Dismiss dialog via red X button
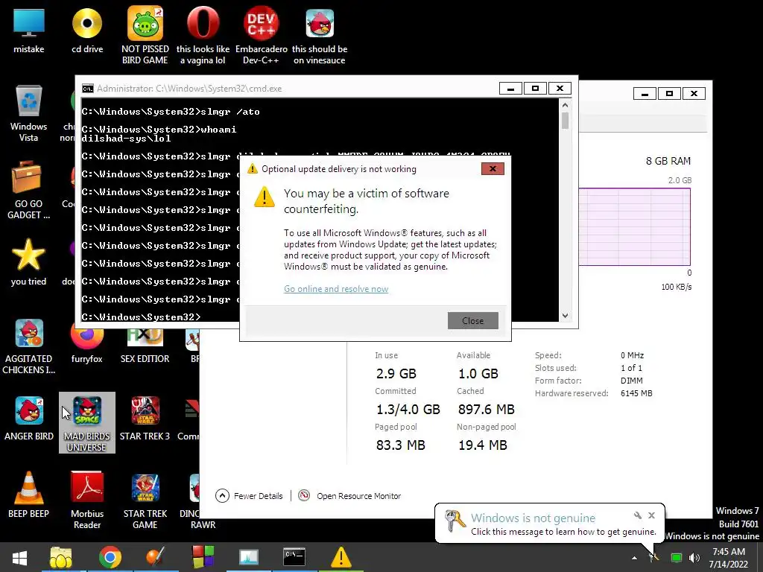This screenshot has width=763, height=572. pos(493,169)
